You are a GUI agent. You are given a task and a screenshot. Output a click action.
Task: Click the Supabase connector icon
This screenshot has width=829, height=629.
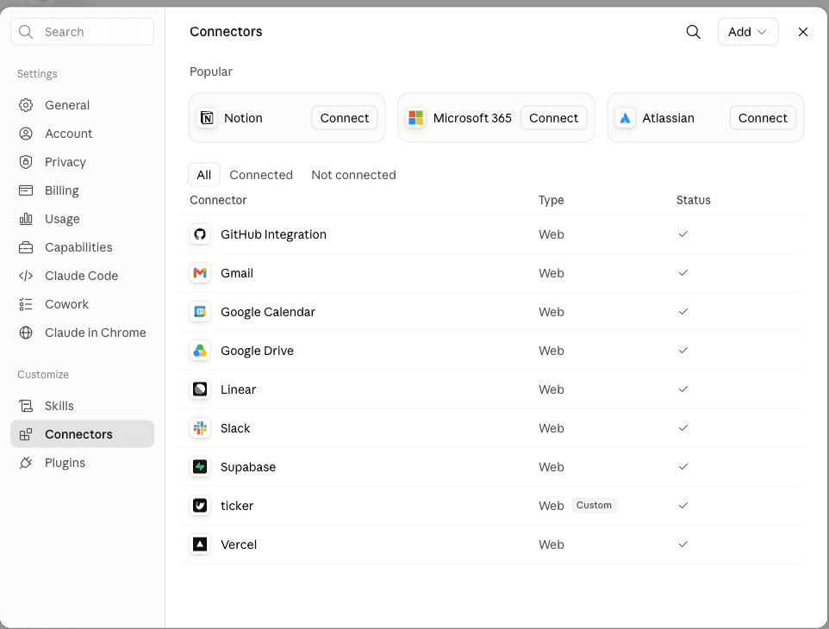tap(200, 467)
